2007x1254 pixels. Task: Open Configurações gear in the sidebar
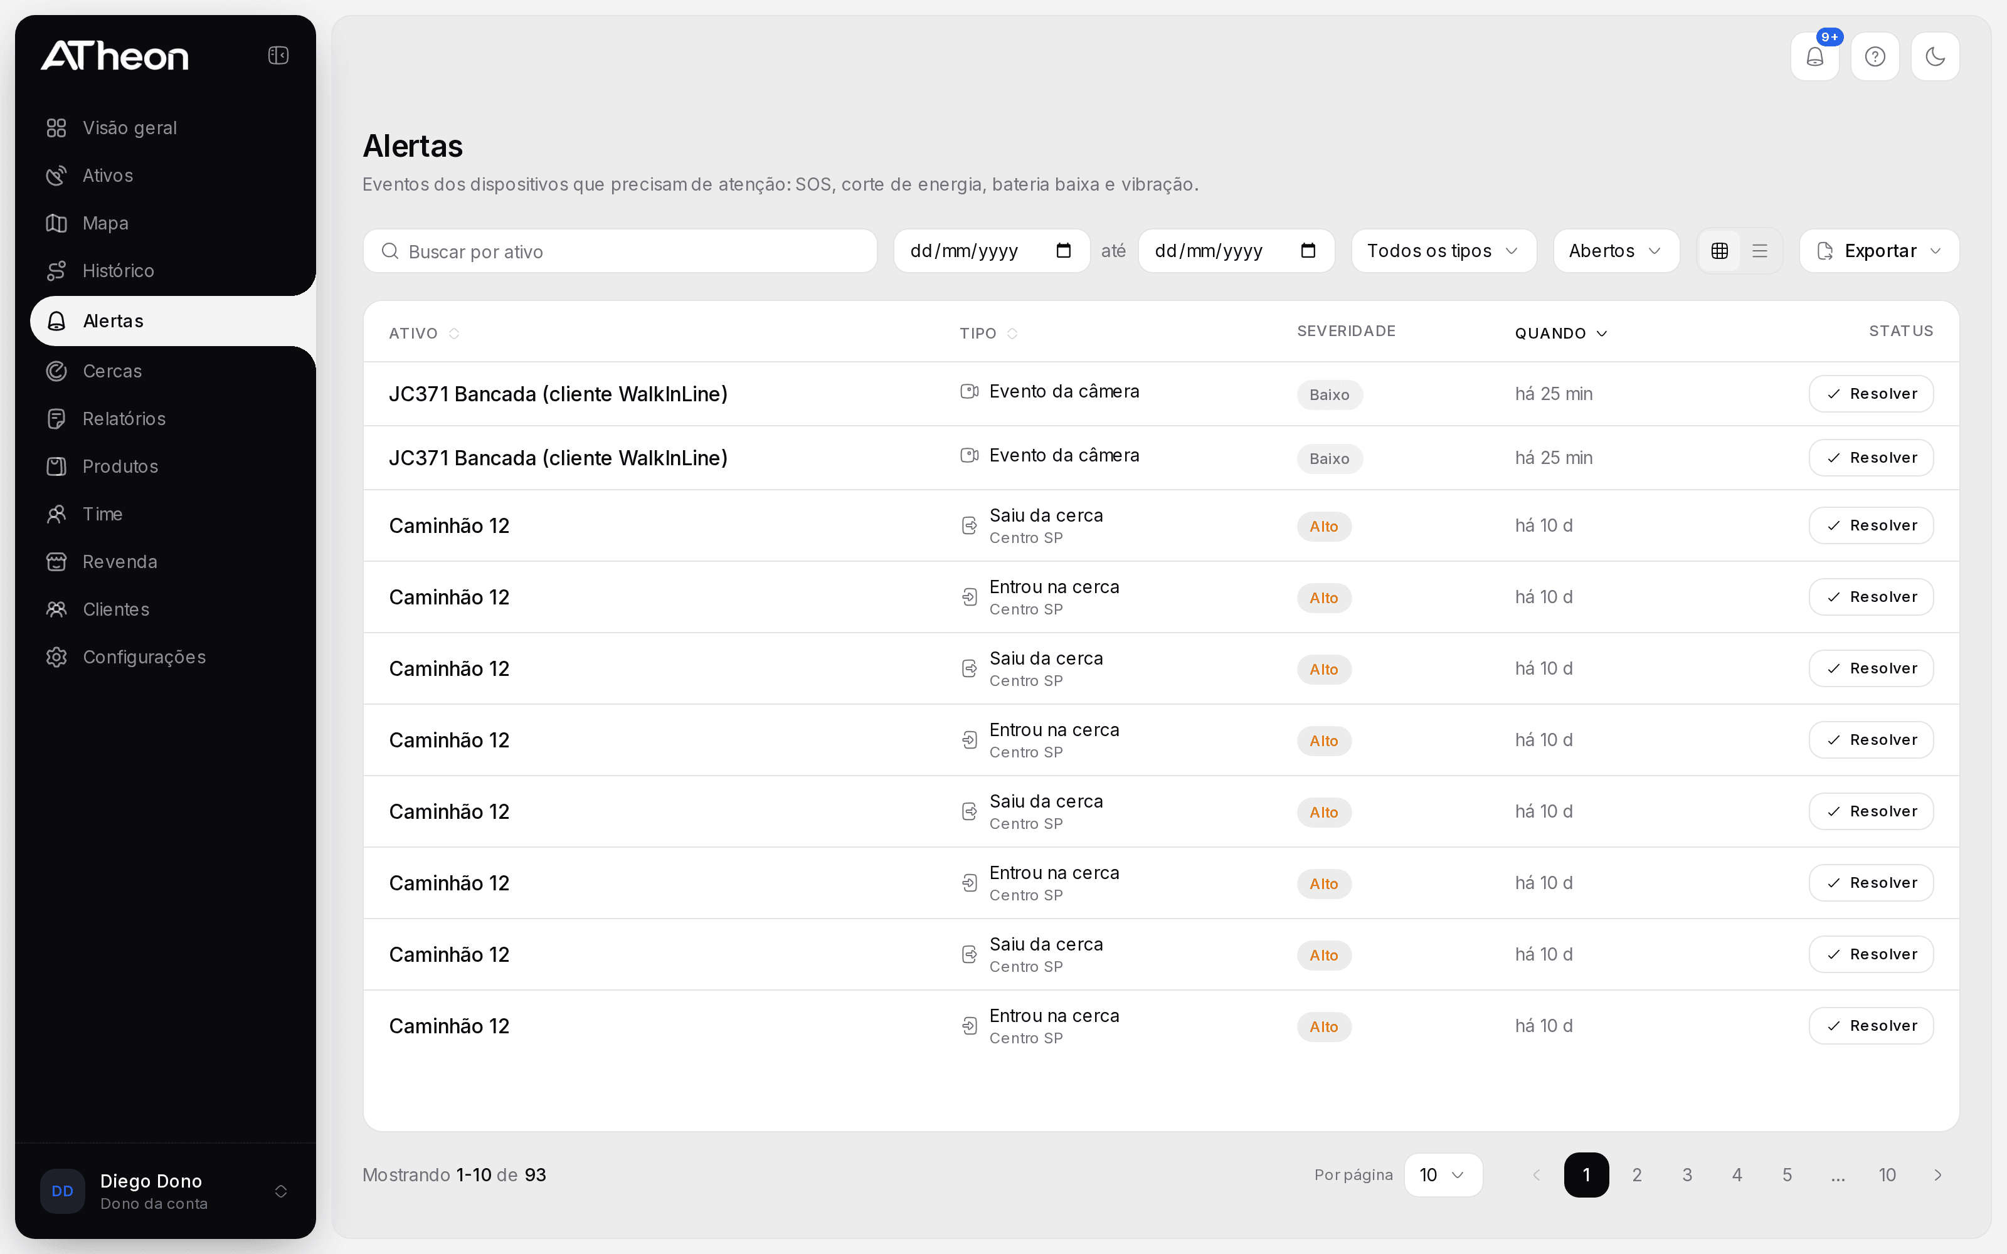point(56,657)
